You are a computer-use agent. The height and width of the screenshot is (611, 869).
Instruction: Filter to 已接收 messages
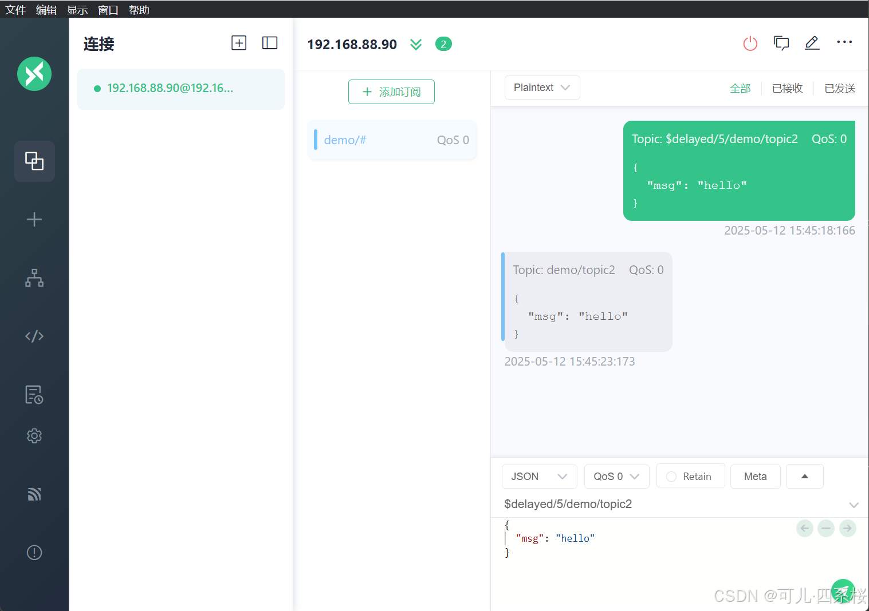(x=788, y=88)
